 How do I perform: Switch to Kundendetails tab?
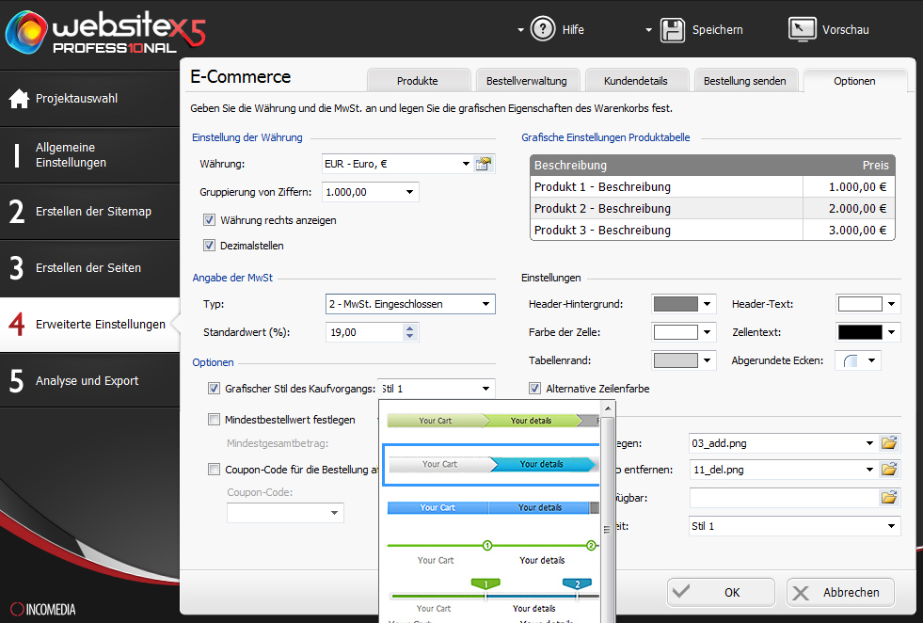tap(636, 81)
